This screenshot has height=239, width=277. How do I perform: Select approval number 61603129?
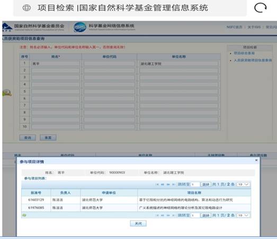click(36, 200)
